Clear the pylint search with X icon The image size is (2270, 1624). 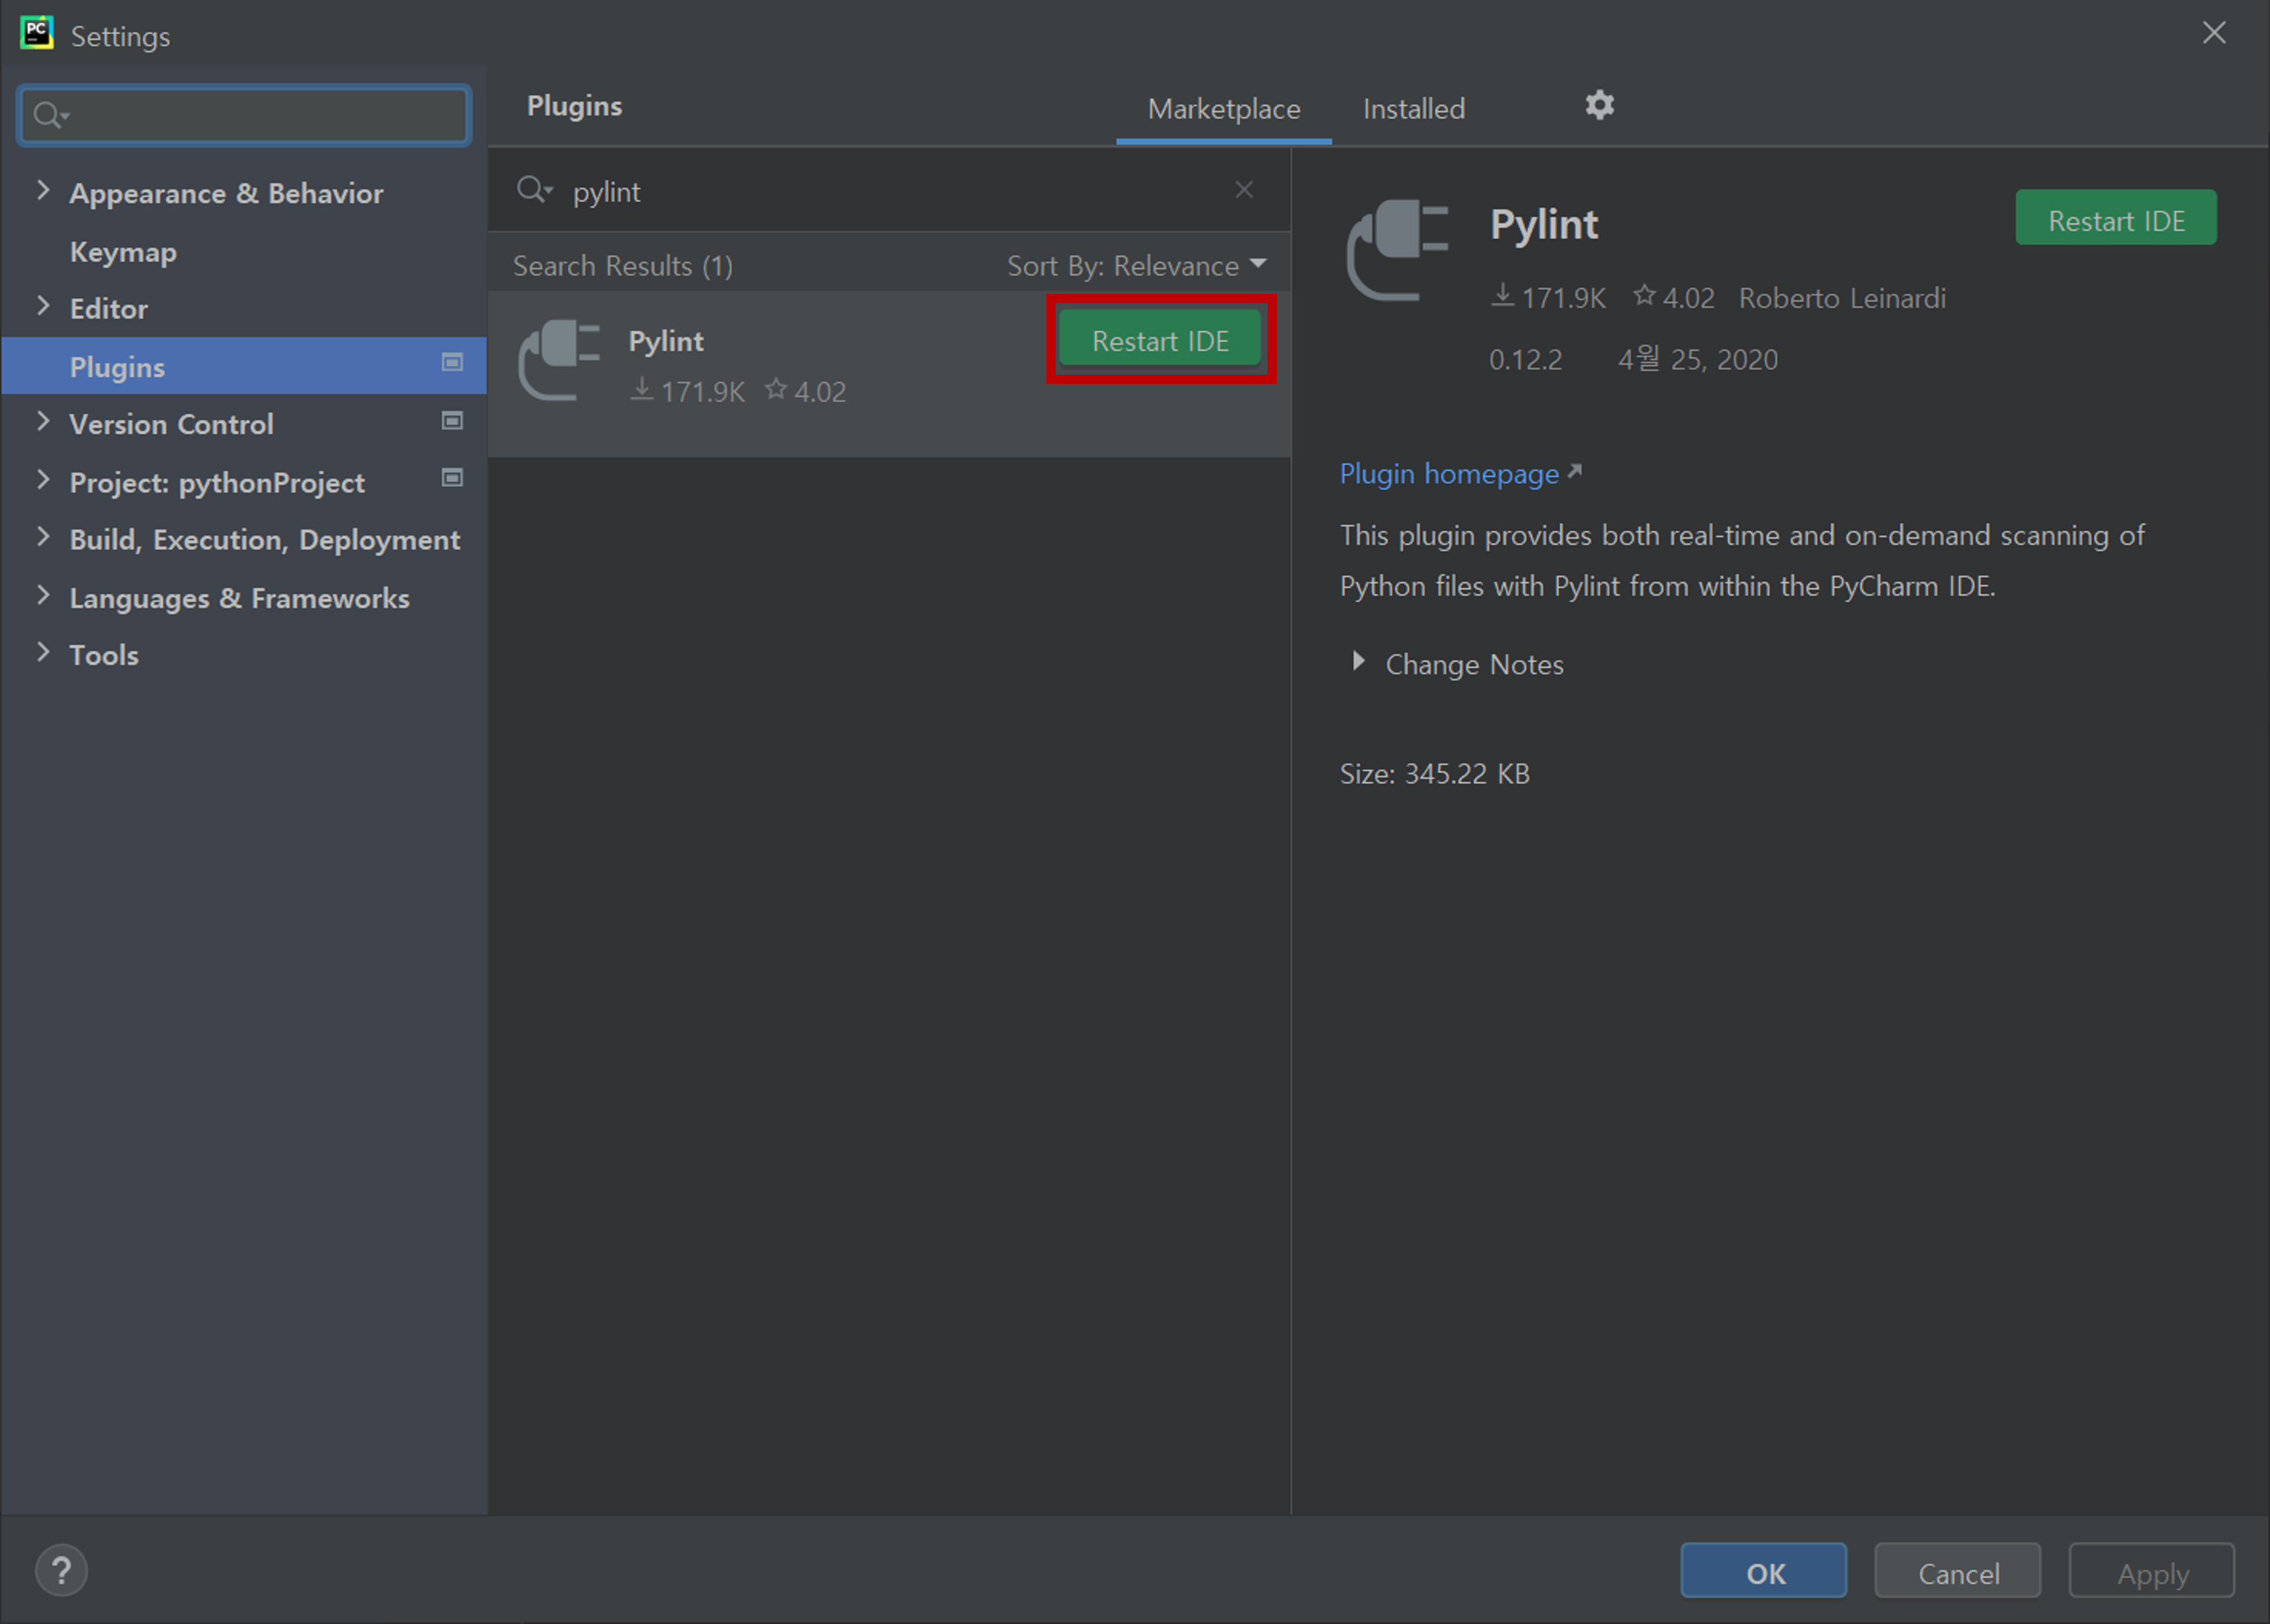tap(1243, 190)
